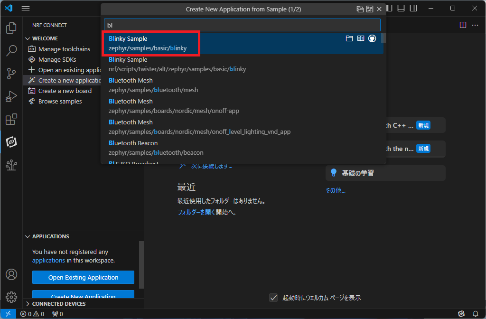Open editor More Actions ellipsis
The width and height of the screenshot is (486, 319).
click(475, 25)
